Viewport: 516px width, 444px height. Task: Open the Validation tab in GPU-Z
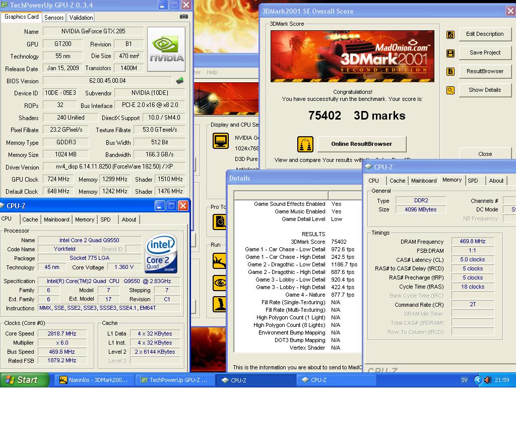click(81, 18)
